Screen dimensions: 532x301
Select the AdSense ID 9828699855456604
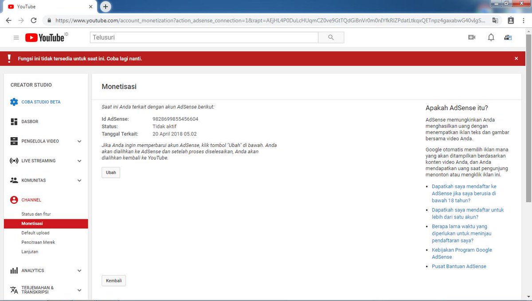[x=175, y=119]
